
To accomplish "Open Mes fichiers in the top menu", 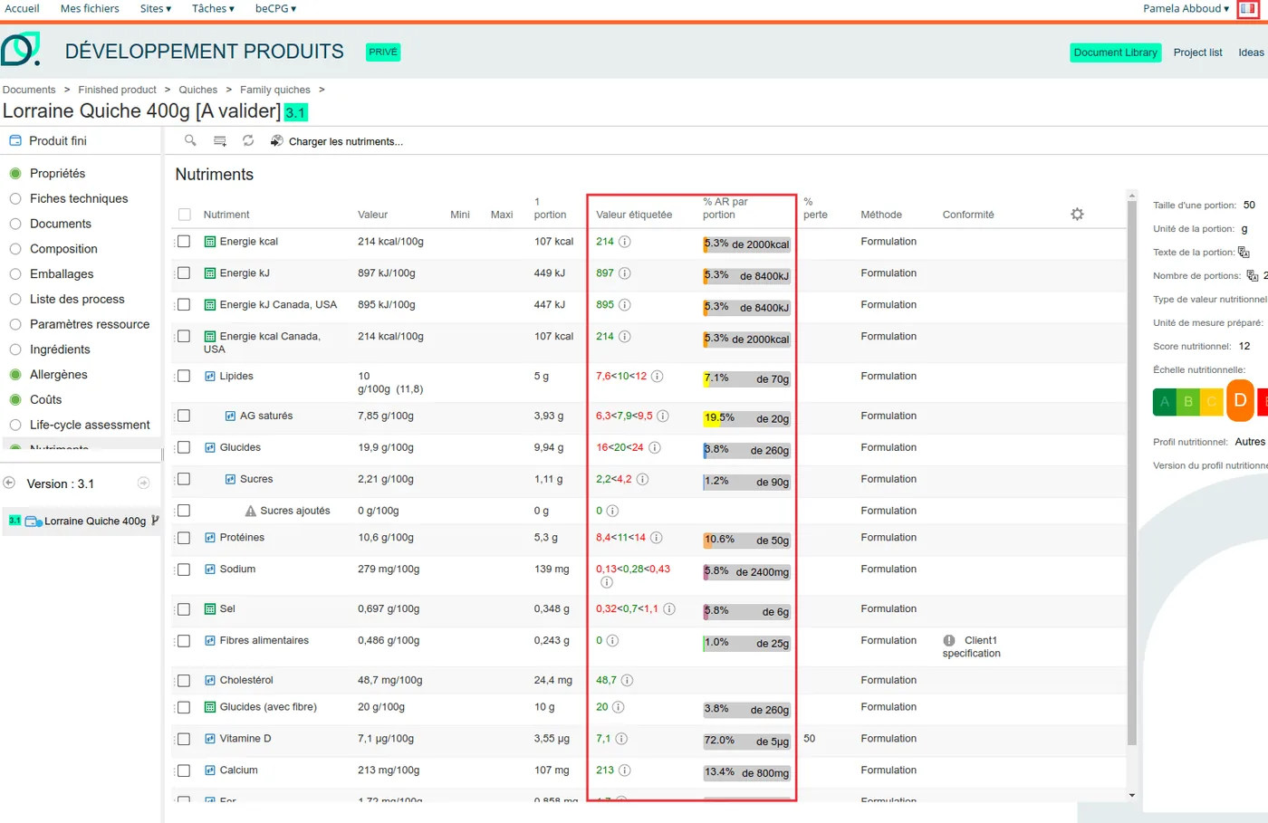I will point(90,9).
